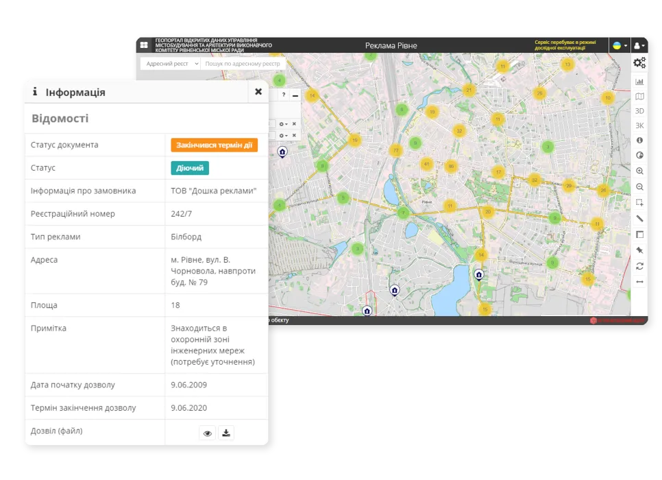
Task: Open the bar chart statistics tool
Action: click(639, 82)
